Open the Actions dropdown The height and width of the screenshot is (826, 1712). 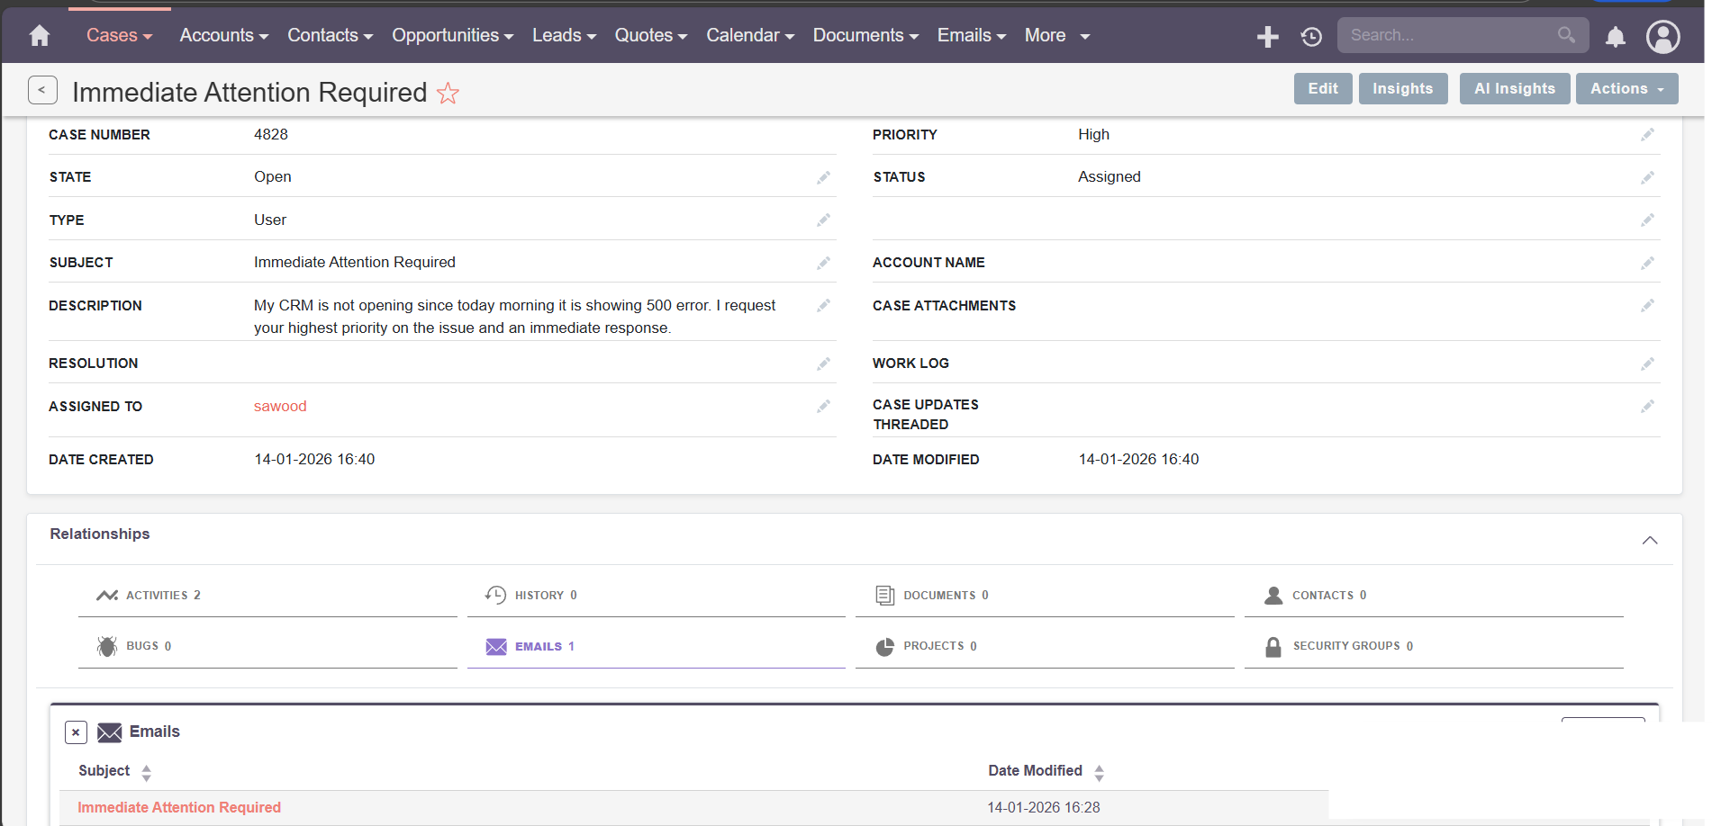point(1626,88)
